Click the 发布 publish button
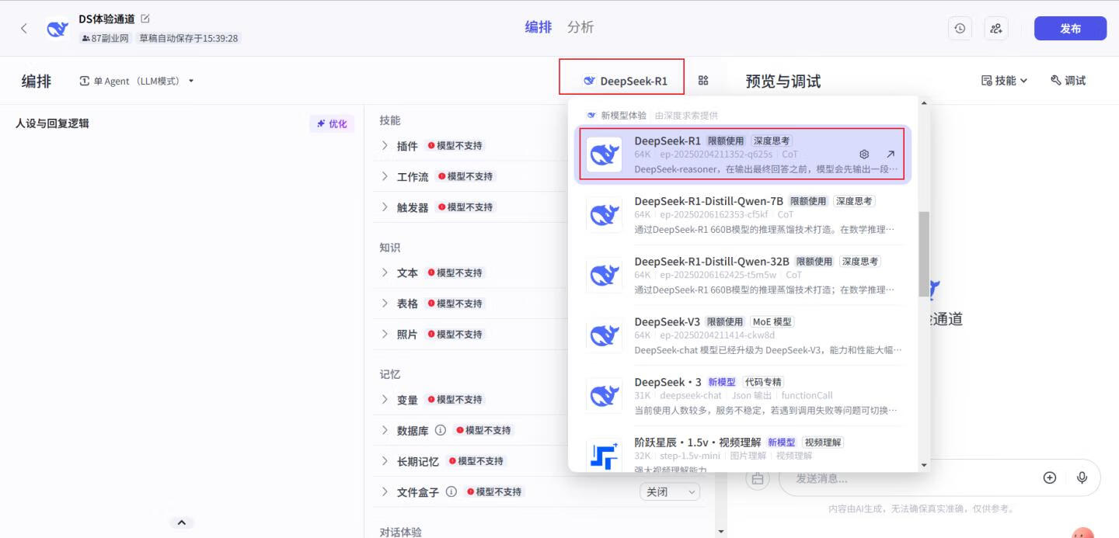1119x538 pixels. click(1070, 28)
